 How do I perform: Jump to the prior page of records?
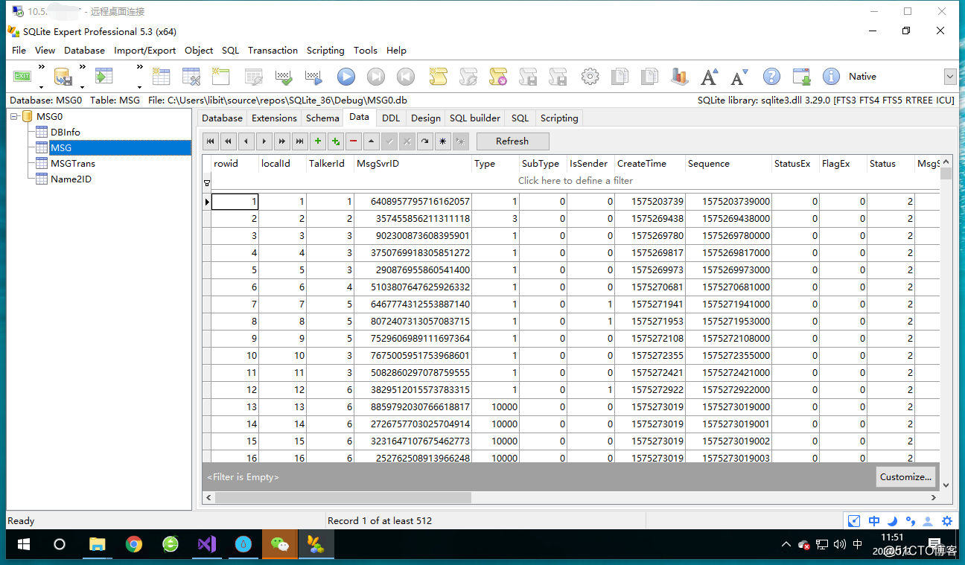coord(229,141)
